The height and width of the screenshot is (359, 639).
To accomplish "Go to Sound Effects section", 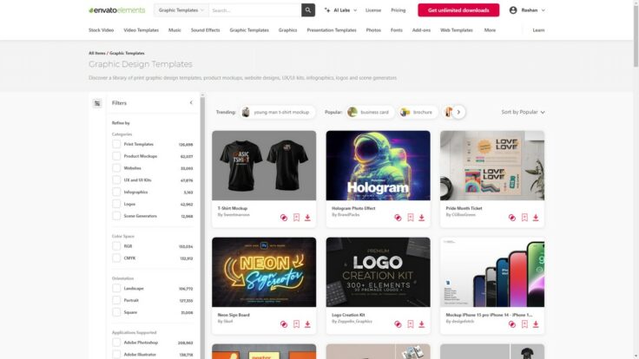I will coord(206,30).
